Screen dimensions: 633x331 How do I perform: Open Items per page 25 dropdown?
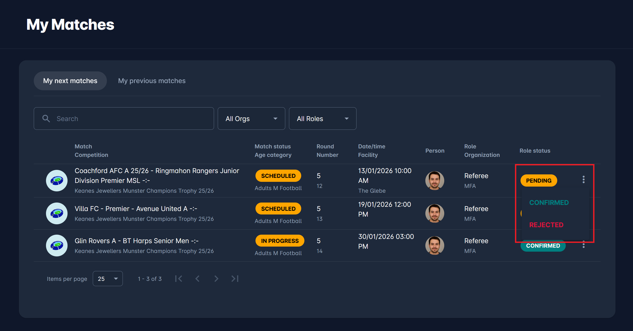108,279
